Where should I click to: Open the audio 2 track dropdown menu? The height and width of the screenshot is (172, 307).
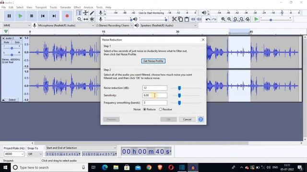point(14,38)
